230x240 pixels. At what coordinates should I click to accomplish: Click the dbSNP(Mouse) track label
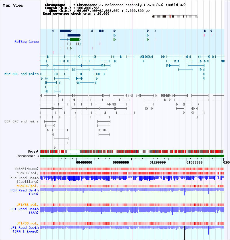tap(26, 169)
